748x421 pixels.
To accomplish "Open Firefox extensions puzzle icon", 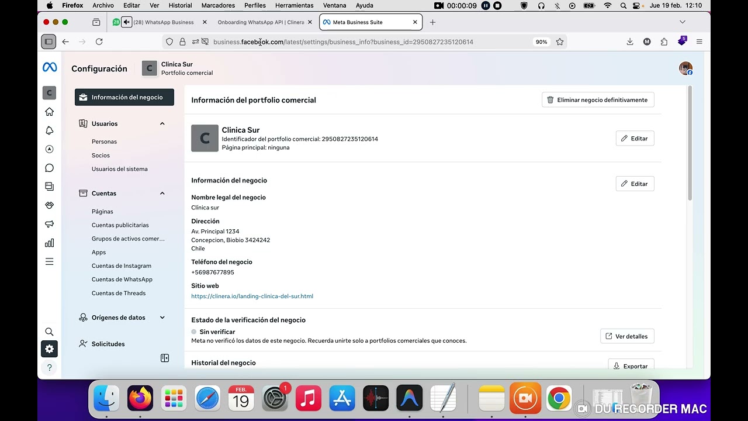I will click(664, 42).
